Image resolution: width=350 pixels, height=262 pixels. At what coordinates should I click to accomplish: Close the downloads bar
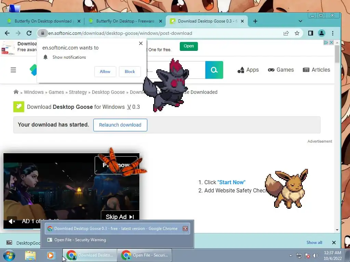[334, 243]
